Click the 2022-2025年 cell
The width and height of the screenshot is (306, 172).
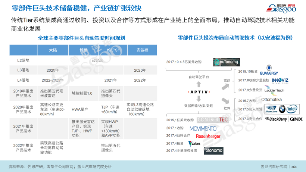pyautogui.click(x=53, y=80)
